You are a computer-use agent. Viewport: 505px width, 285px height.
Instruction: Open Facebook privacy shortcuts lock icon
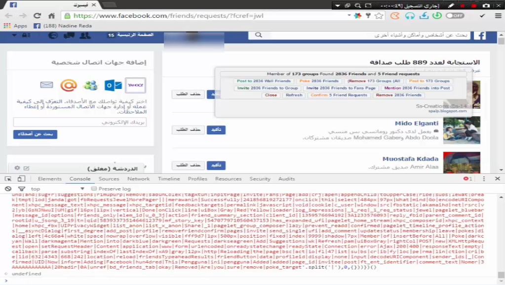[x=26, y=35]
